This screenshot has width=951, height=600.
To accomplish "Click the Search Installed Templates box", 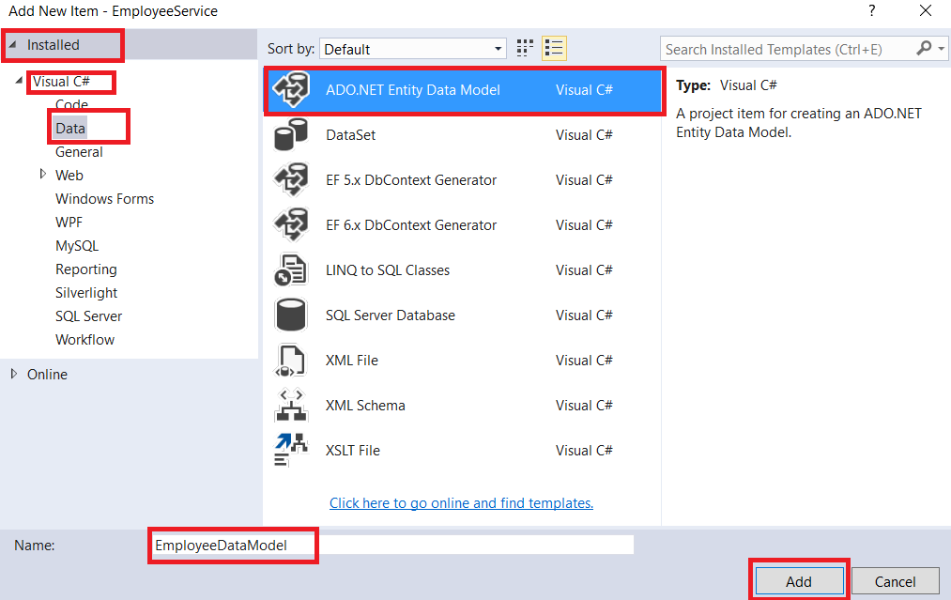I will pyautogui.click(x=789, y=49).
